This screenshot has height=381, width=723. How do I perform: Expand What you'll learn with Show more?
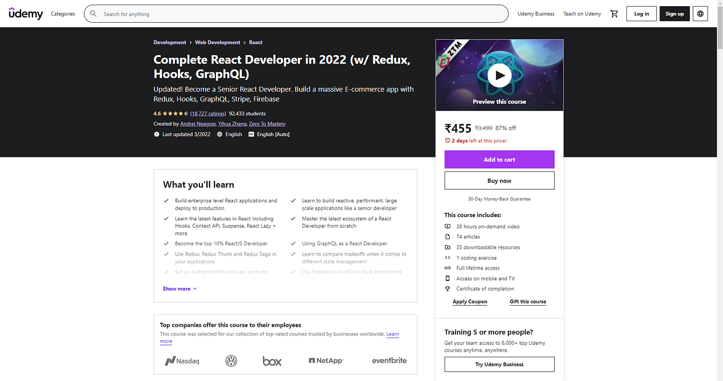(x=180, y=289)
